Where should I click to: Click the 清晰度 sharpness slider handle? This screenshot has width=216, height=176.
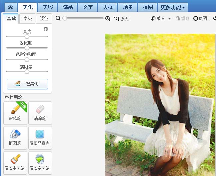[27, 72]
